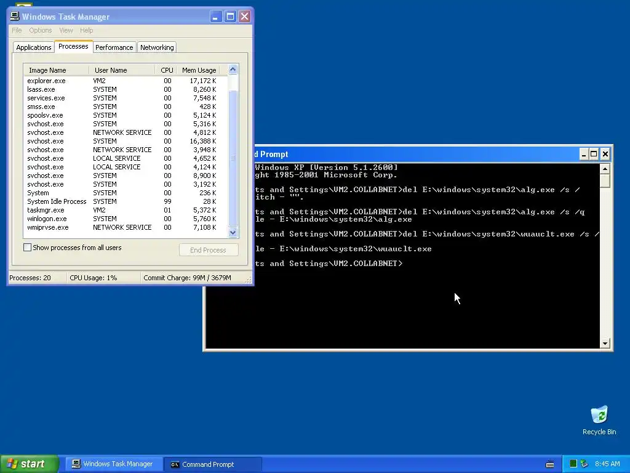This screenshot has width=630, height=473.
Task: Open the Options menu in Task Manager
Action: 40,30
